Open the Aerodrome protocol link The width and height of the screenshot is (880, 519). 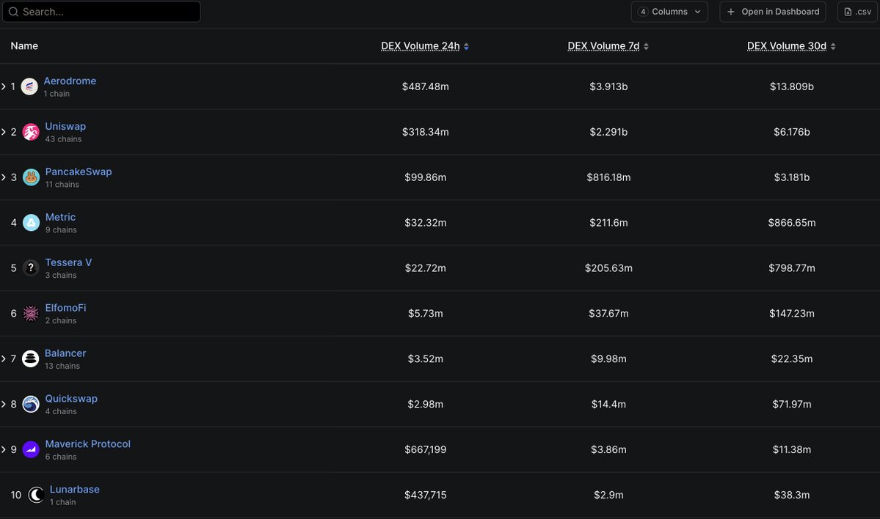coord(70,81)
